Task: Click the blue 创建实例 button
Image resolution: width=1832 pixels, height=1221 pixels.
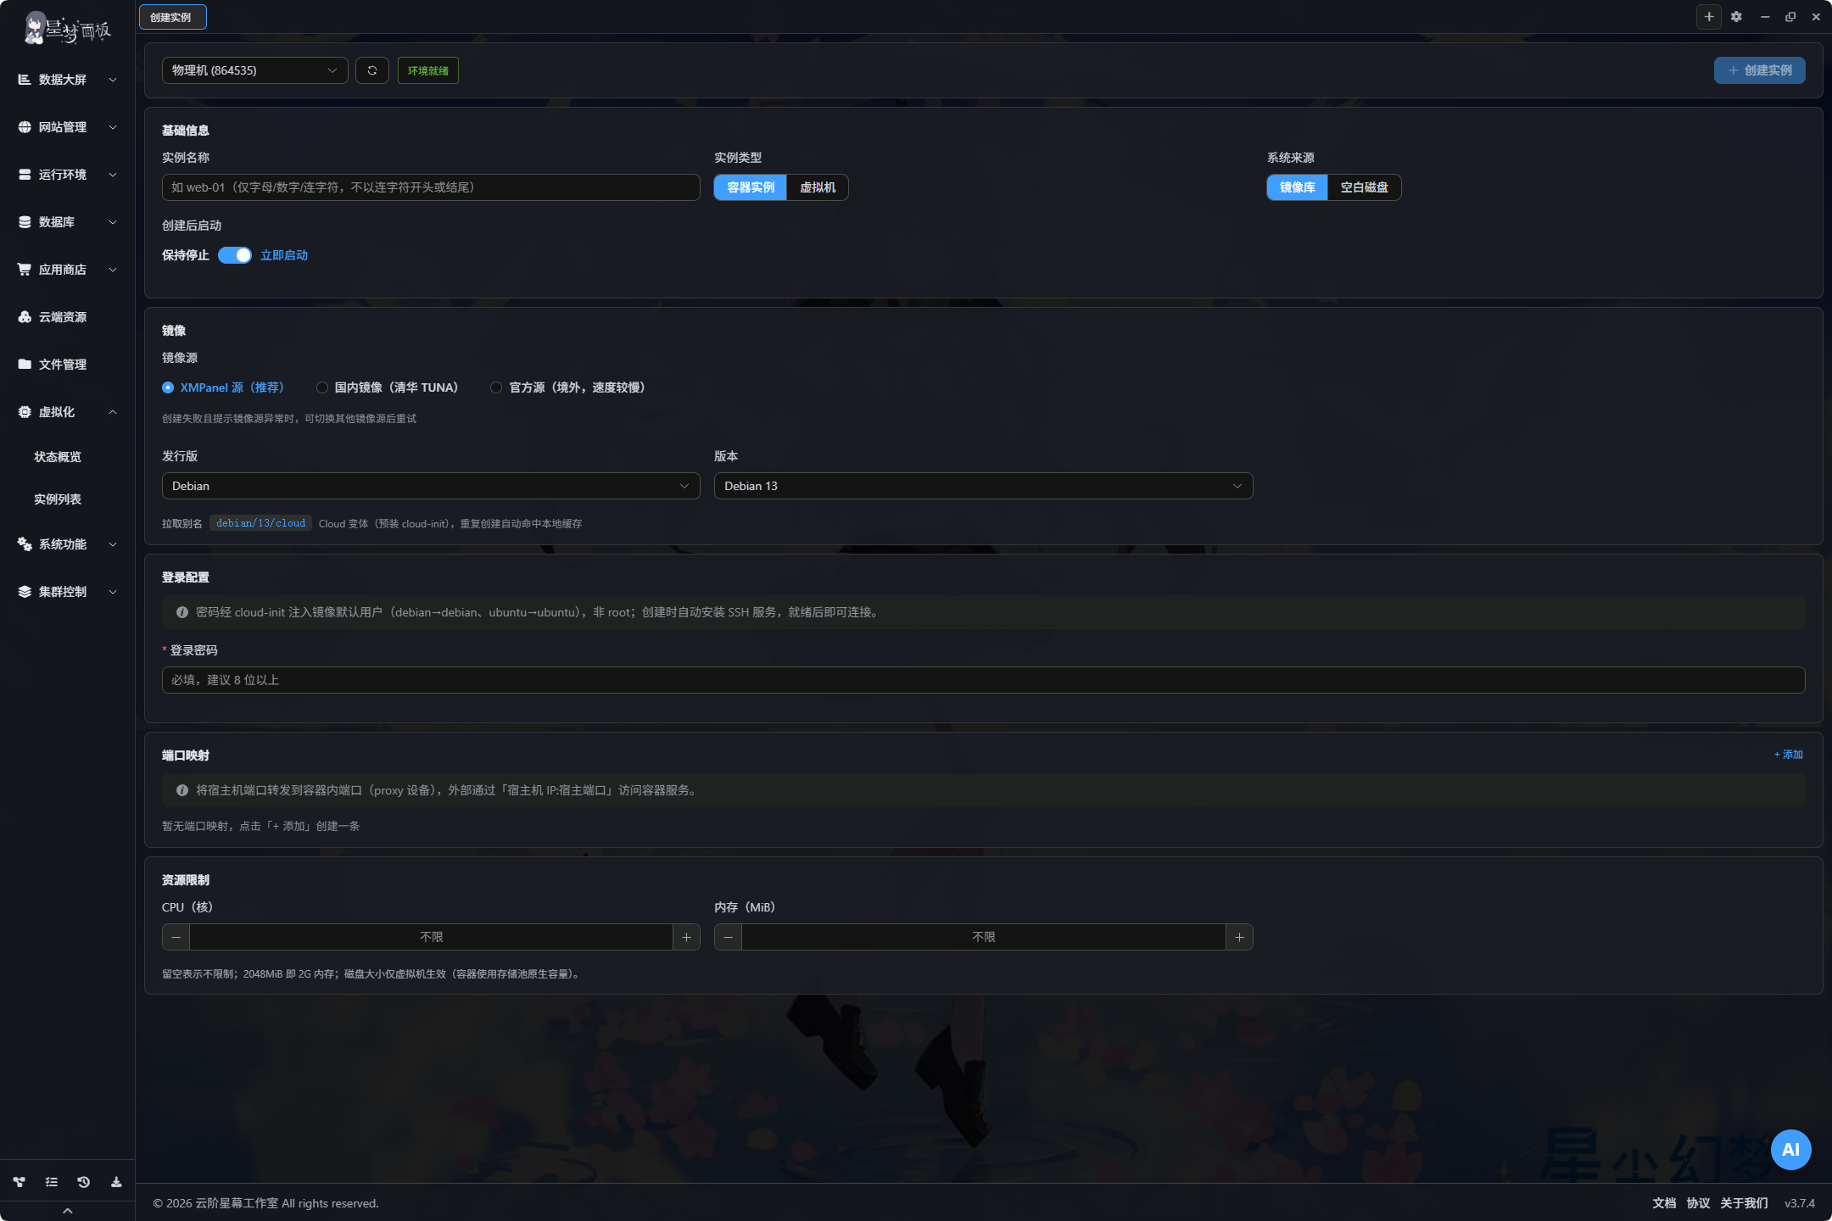Action: [x=1759, y=70]
